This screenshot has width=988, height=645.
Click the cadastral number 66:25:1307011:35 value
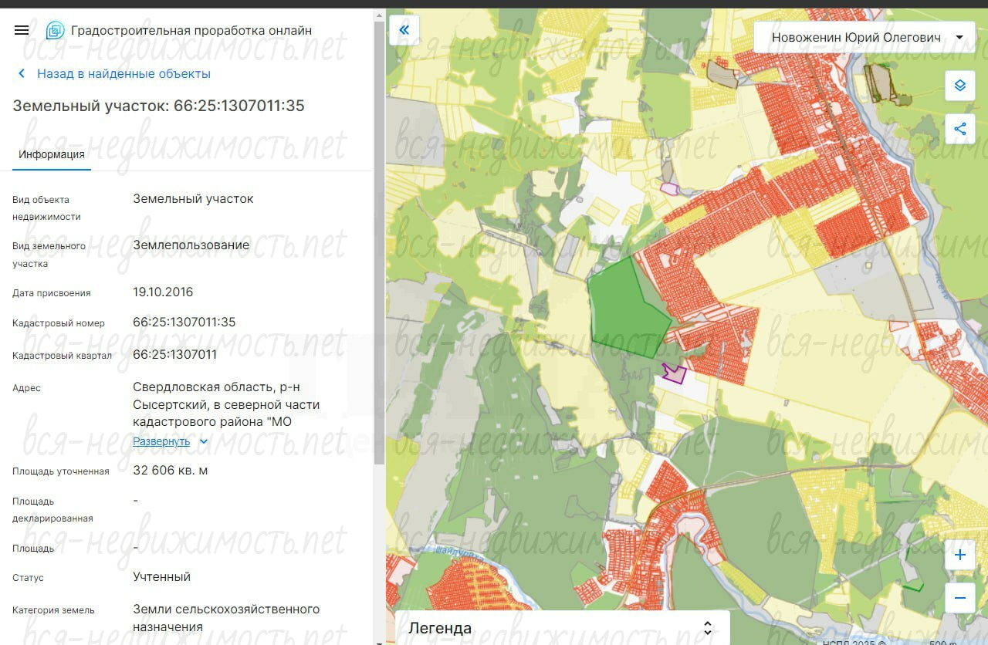coord(184,322)
